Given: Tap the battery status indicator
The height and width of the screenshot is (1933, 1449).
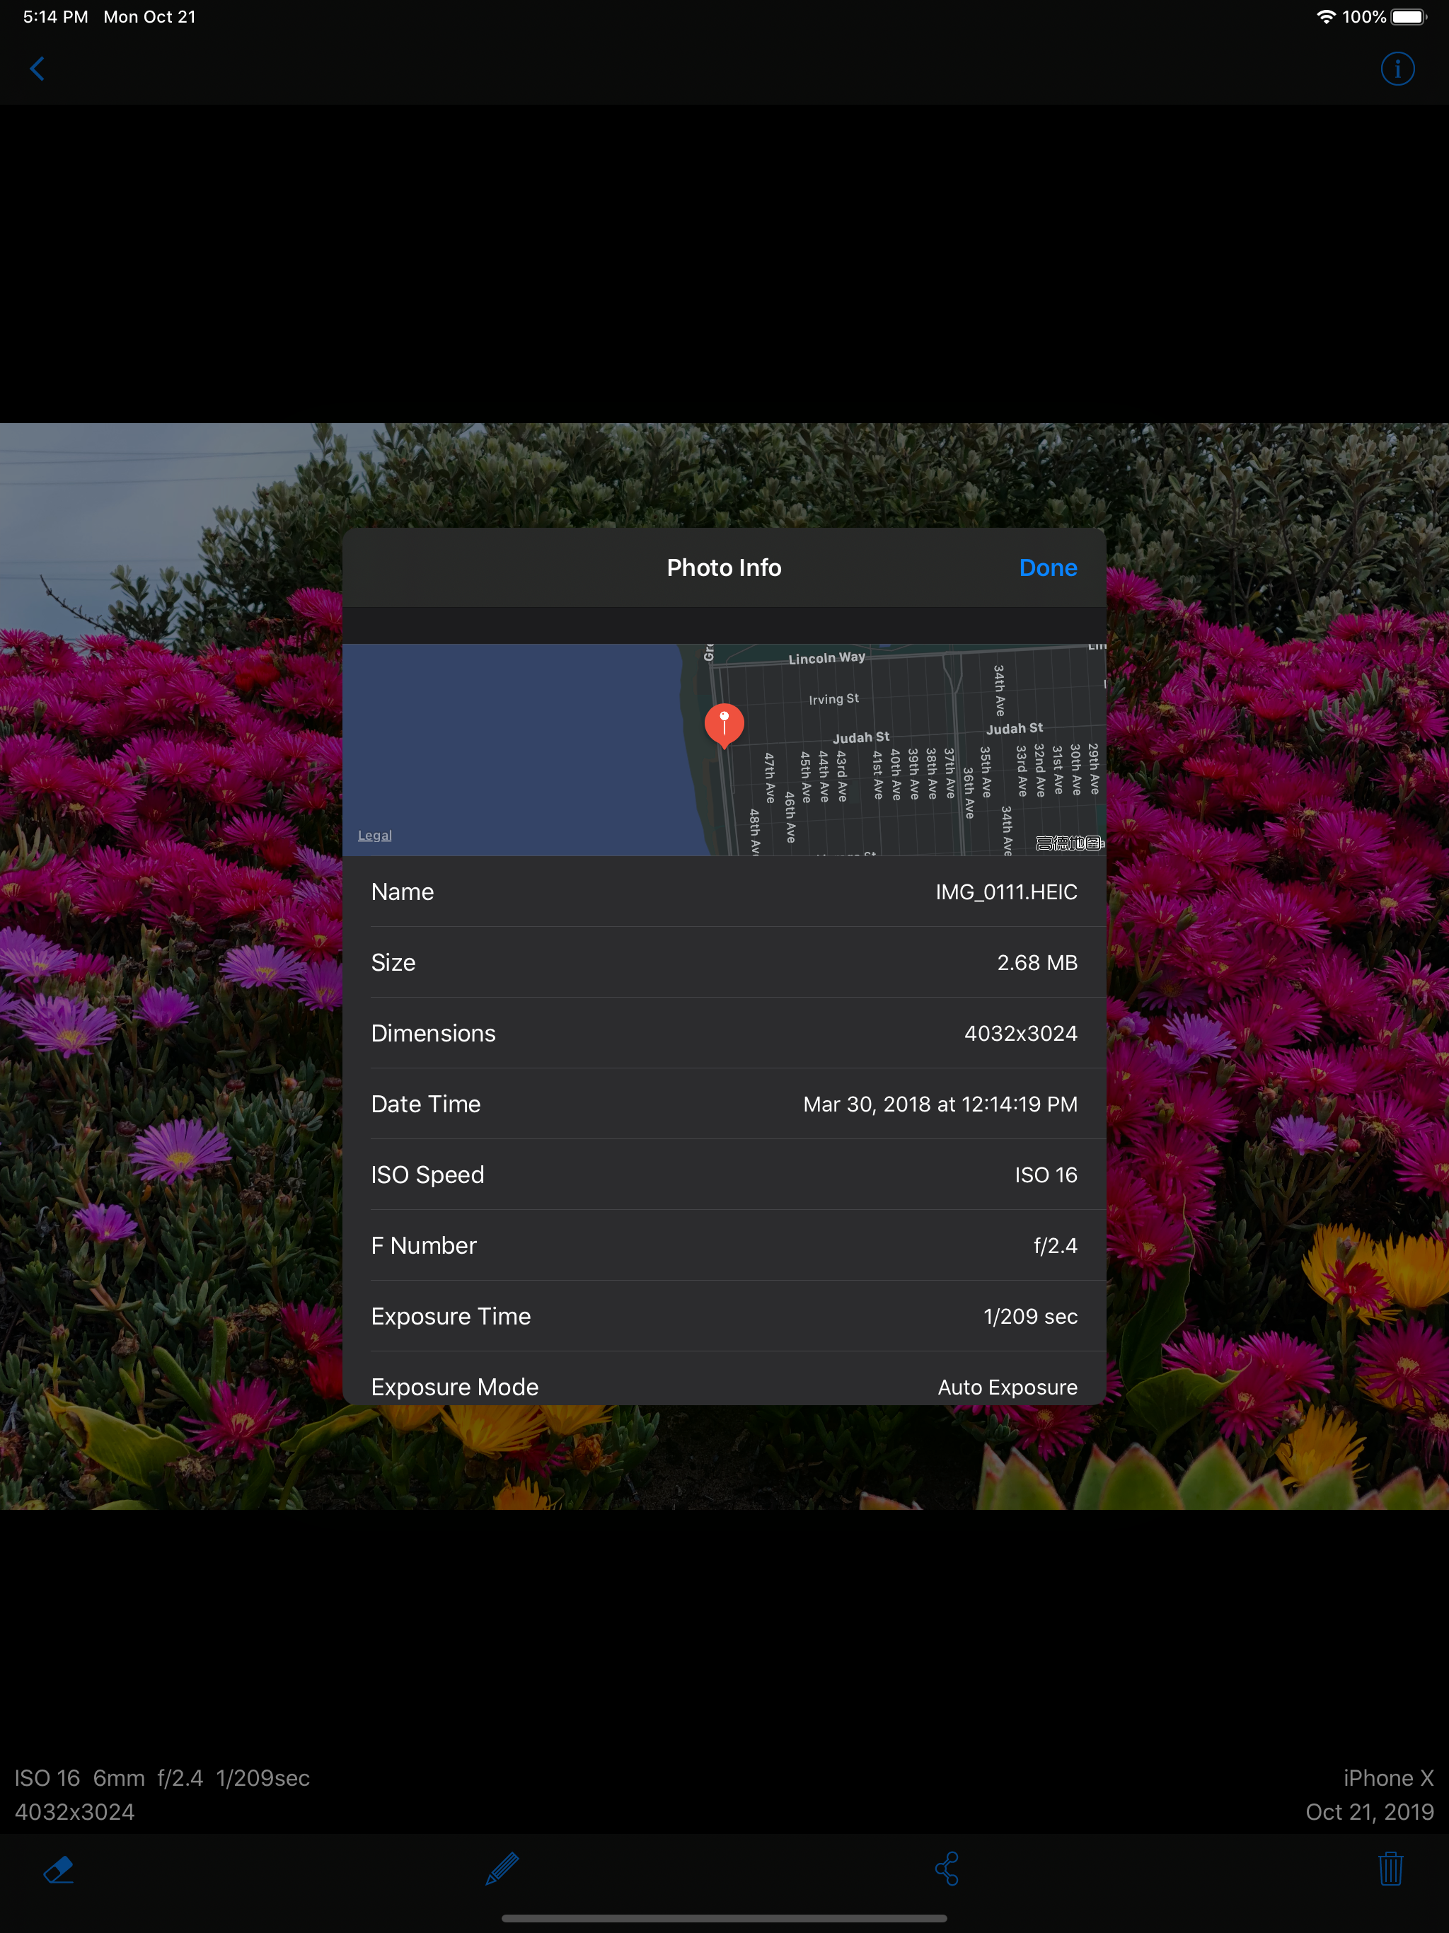Looking at the screenshot, I should point(1408,16).
